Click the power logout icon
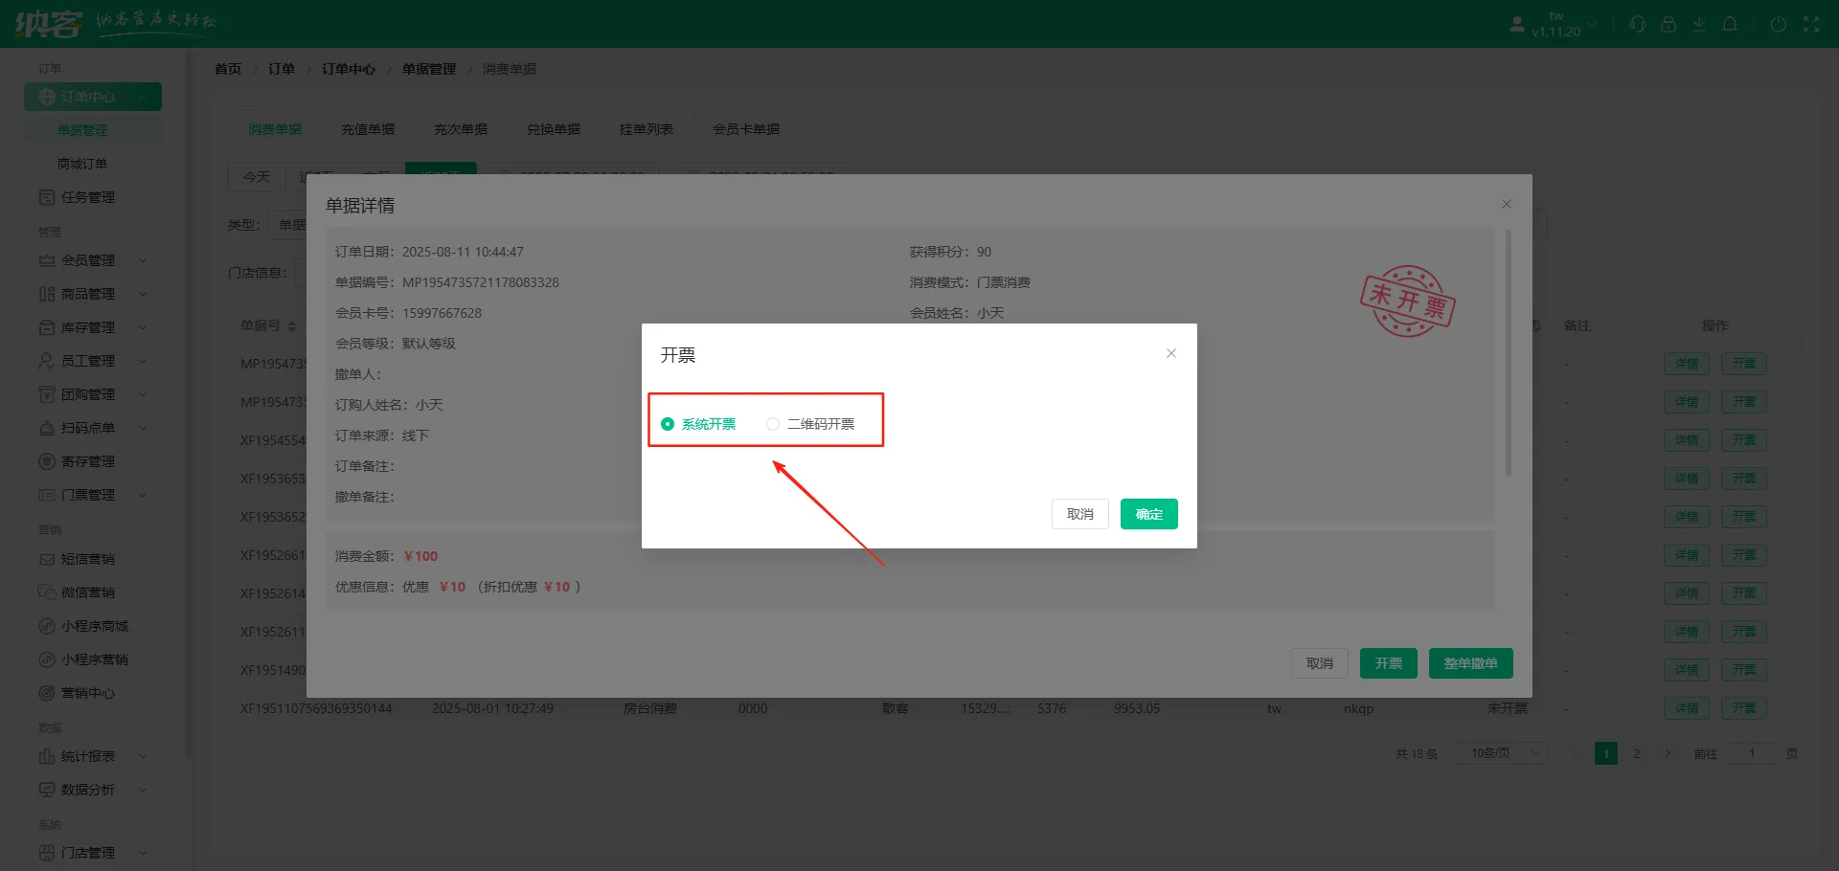The height and width of the screenshot is (871, 1839). click(1778, 24)
